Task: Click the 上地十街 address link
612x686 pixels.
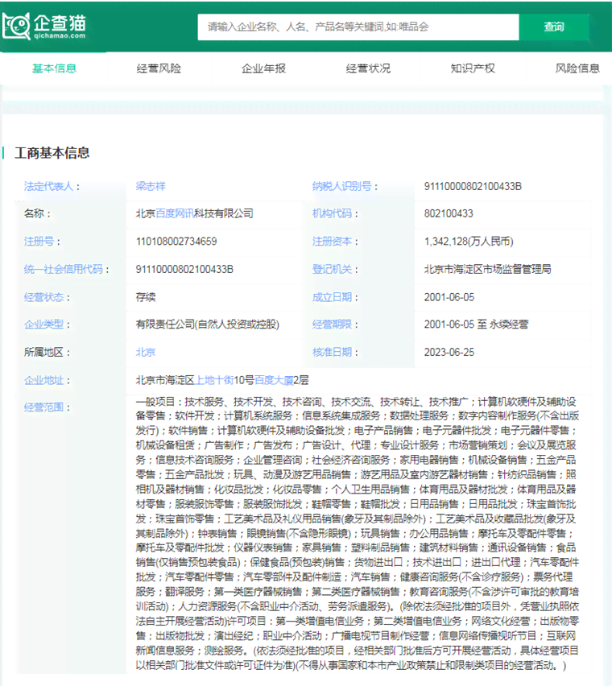Action: click(214, 380)
